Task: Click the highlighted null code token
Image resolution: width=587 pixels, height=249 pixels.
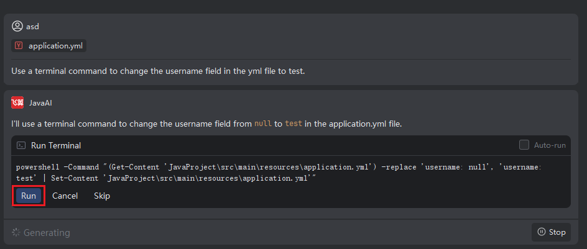Action: pyautogui.click(x=263, y=124)
